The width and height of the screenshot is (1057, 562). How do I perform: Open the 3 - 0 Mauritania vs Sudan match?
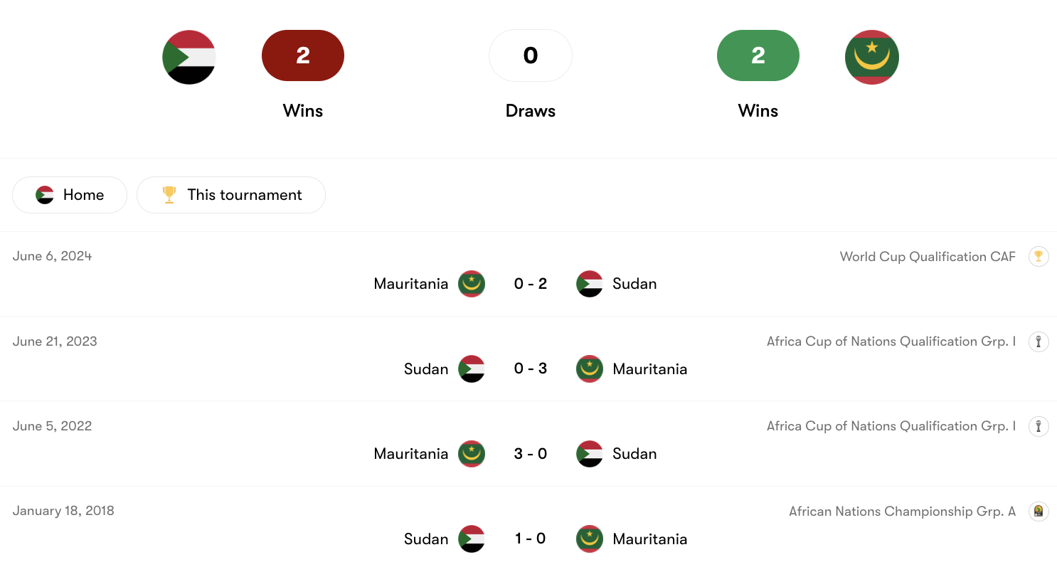coord(531,454)
